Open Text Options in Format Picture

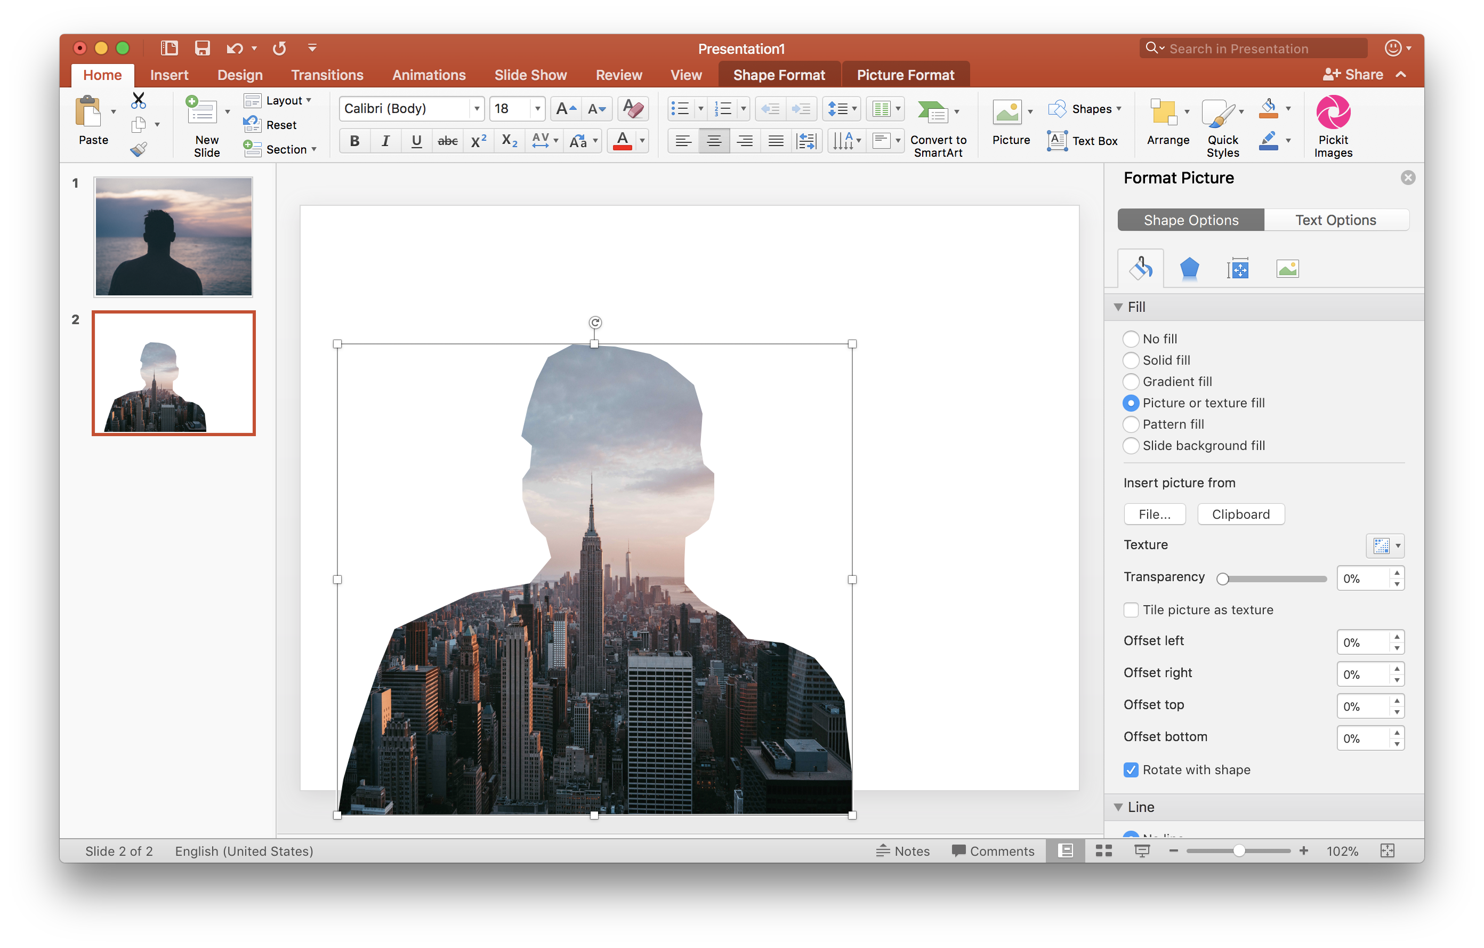1335,220
